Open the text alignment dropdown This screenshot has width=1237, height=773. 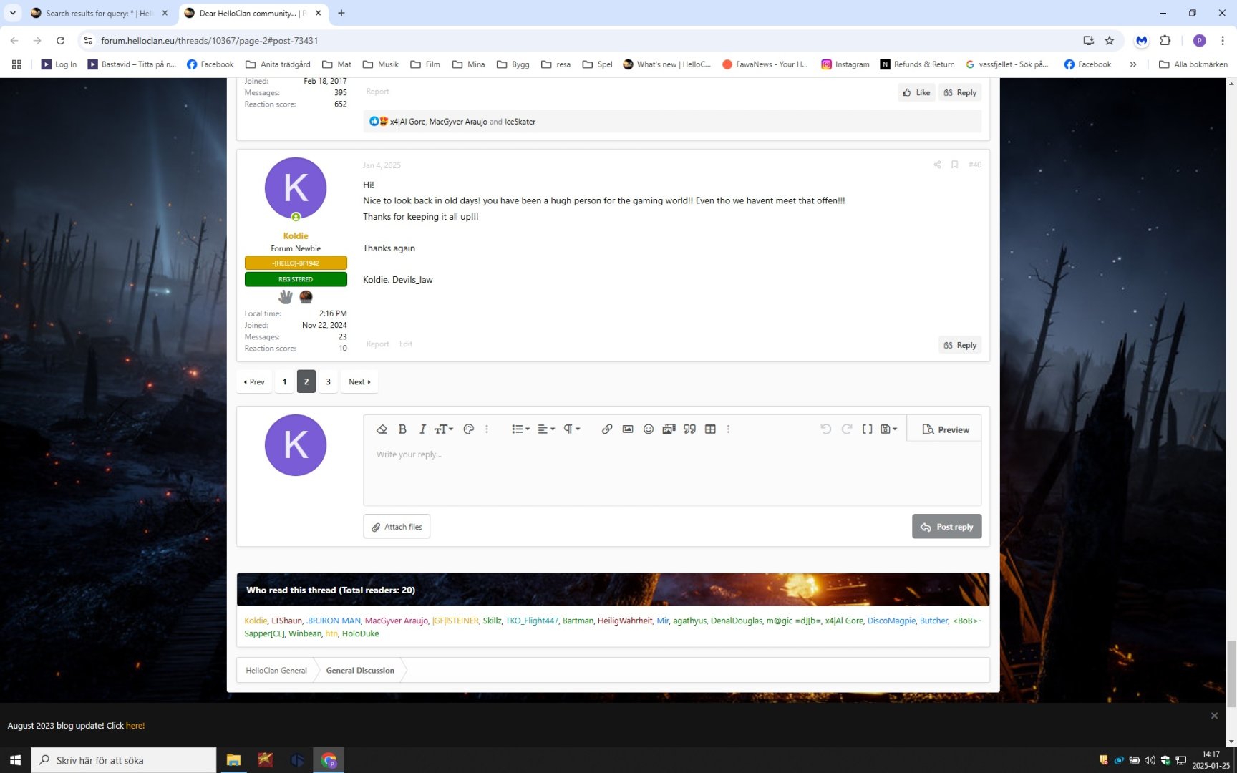(x=546, y=429)
